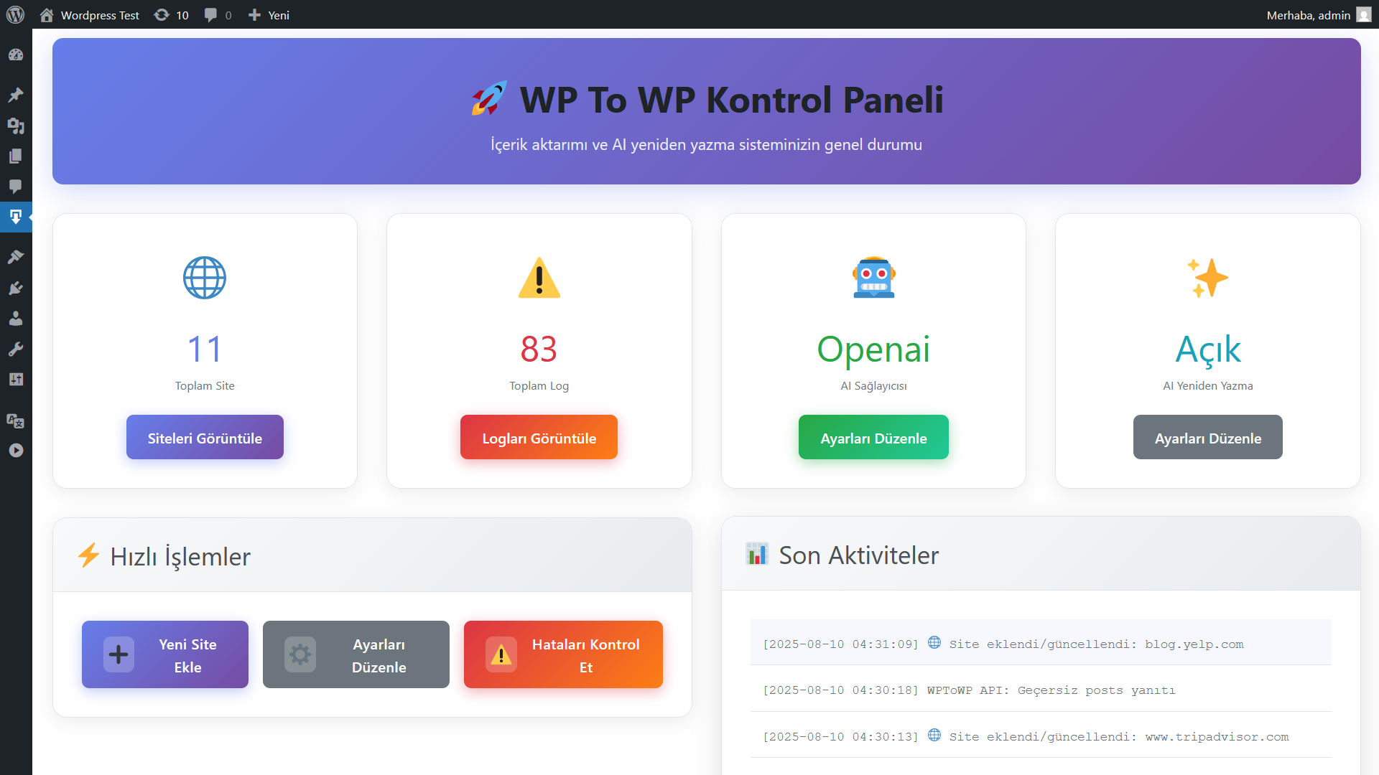This screenshot has width=1379, height=775.
Task: Click the warning icon in Hataları Kontrol Et
Action: pos(501,654)
